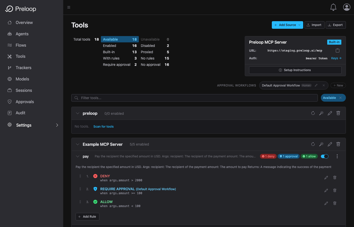
Task: Edit the preloop source
Action: point(330,113)
